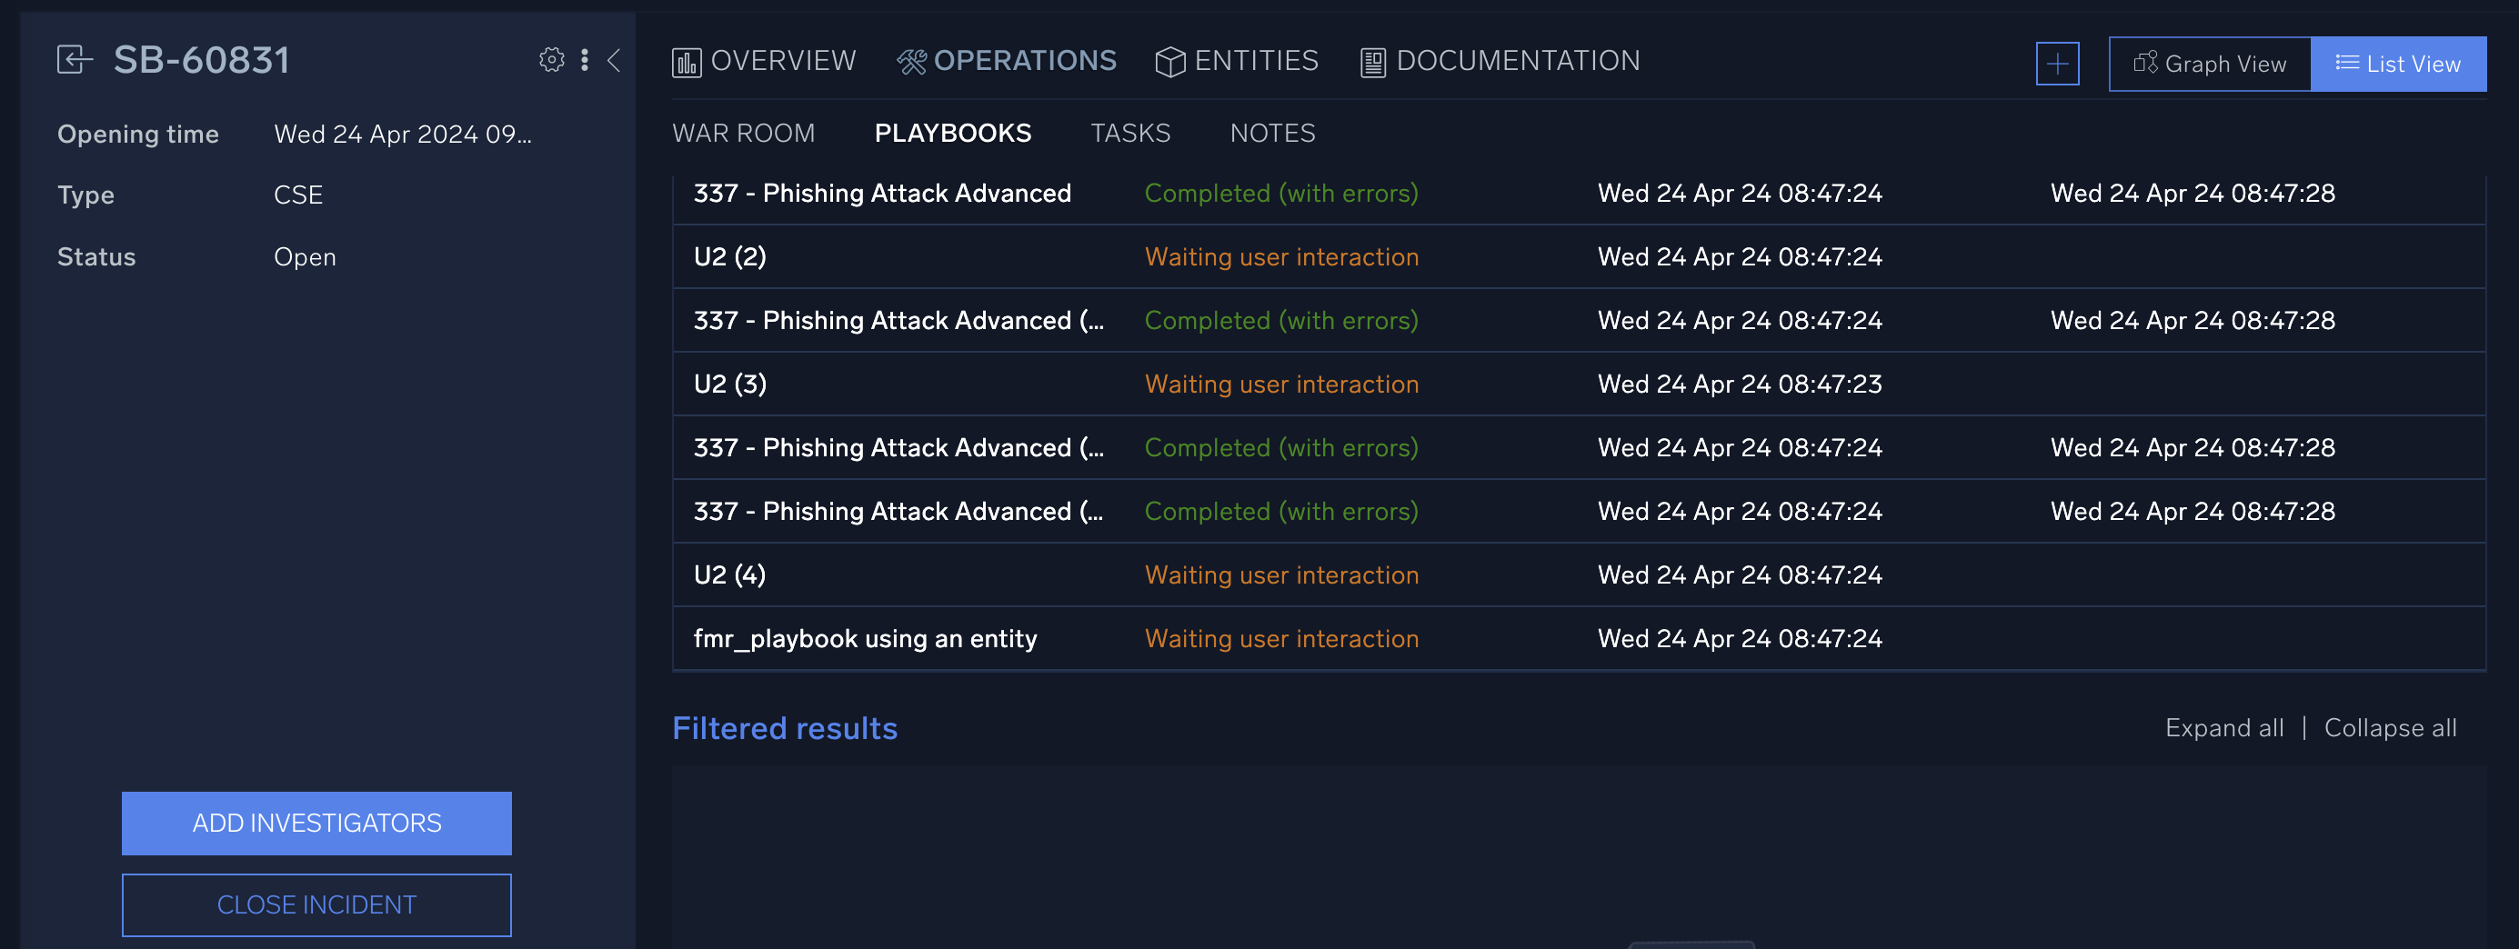This screenshot has width=2519, height=949.
Task: Select the Entities cube icon
Action: (1169, 61)
